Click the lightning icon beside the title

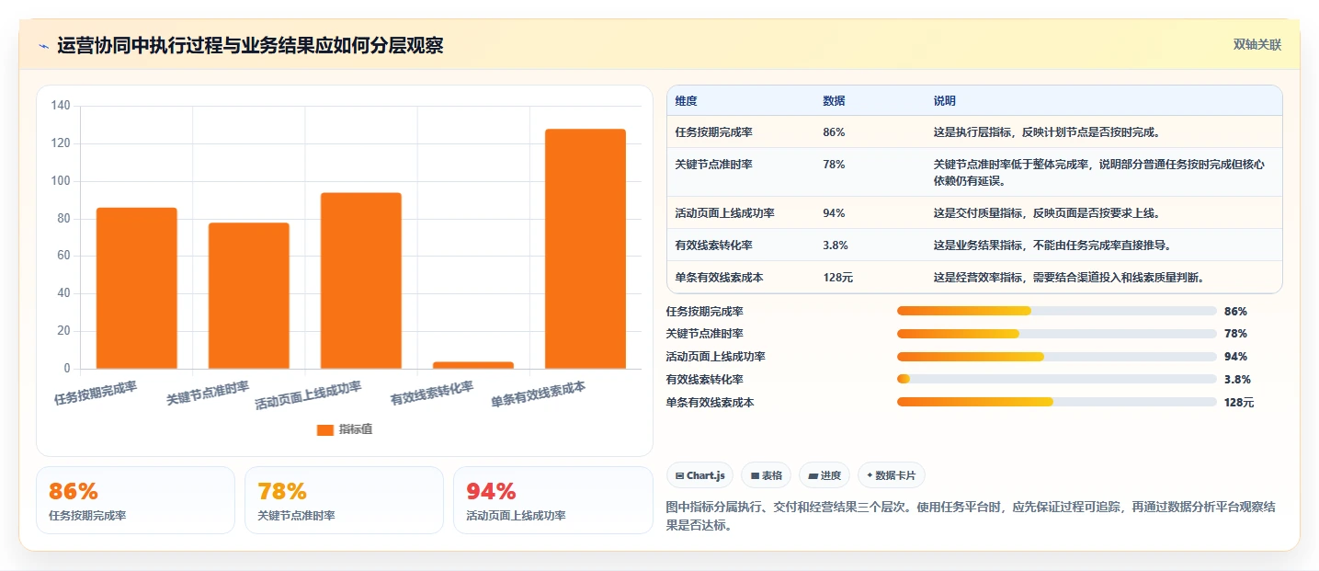(43, 46)
